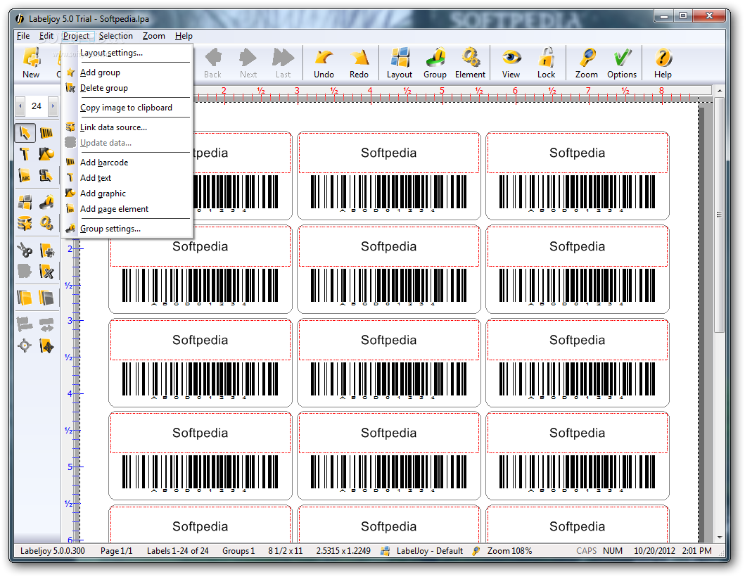Select Softpedia text in top-right label
The width and height of the screenshot is (745, 577).
click(578, 153)
